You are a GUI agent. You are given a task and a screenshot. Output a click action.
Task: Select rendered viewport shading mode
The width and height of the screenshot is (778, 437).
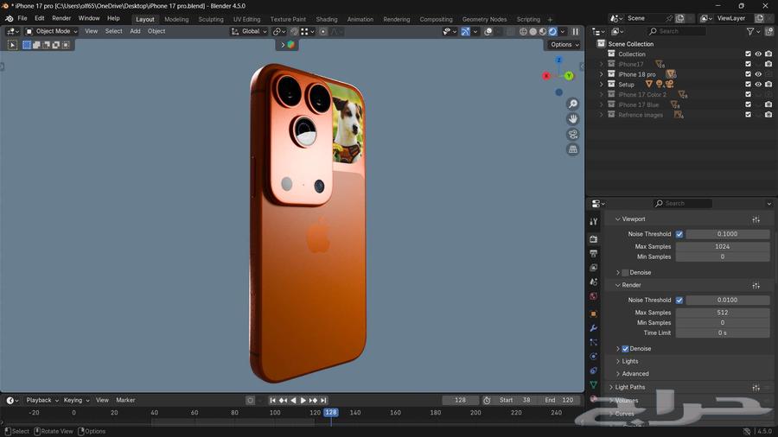coord(552,31)
